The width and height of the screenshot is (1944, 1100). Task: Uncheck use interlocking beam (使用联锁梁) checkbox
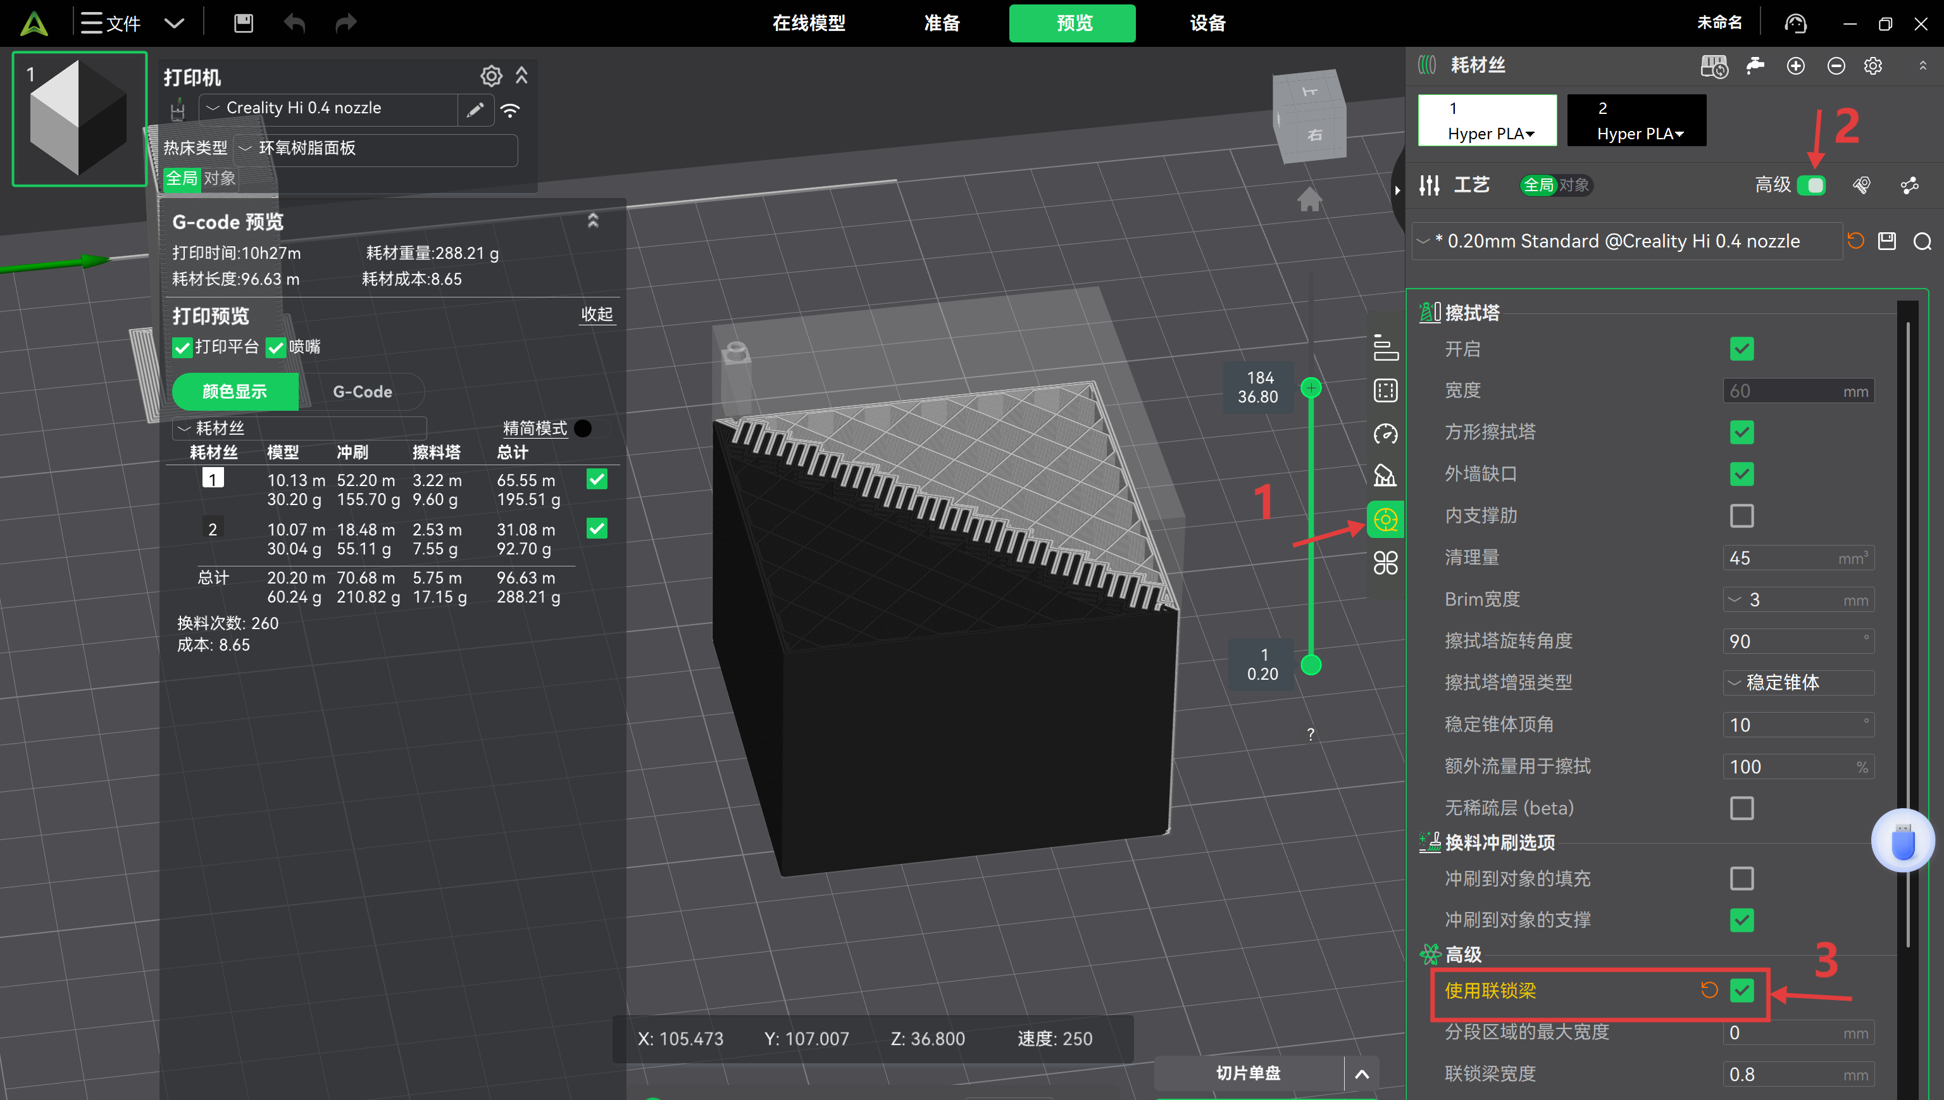(1741, 990)
